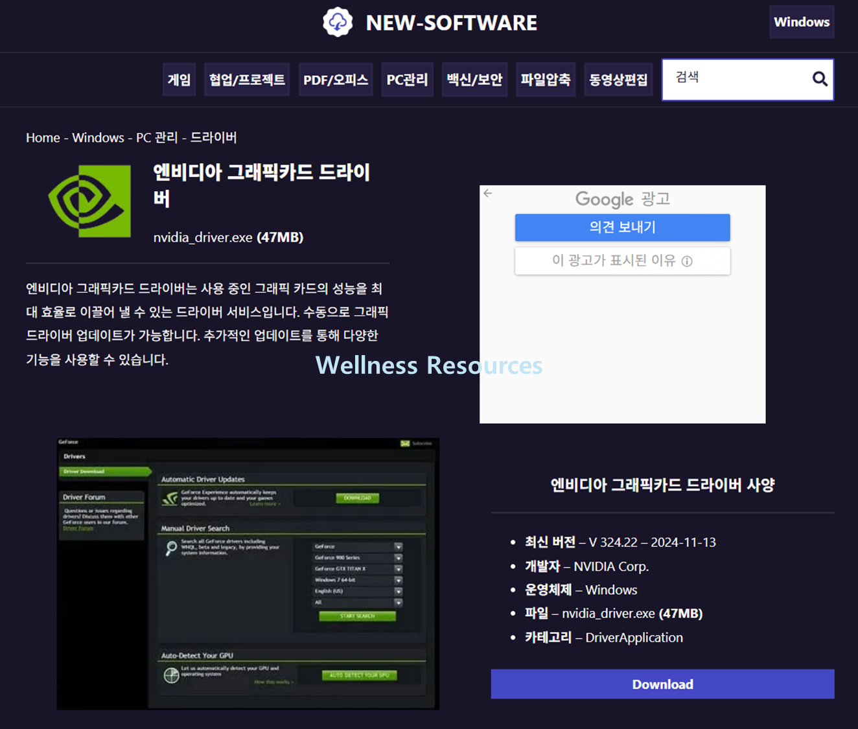
Task: Go to Windows breadcrumb link
Action: 98,137
